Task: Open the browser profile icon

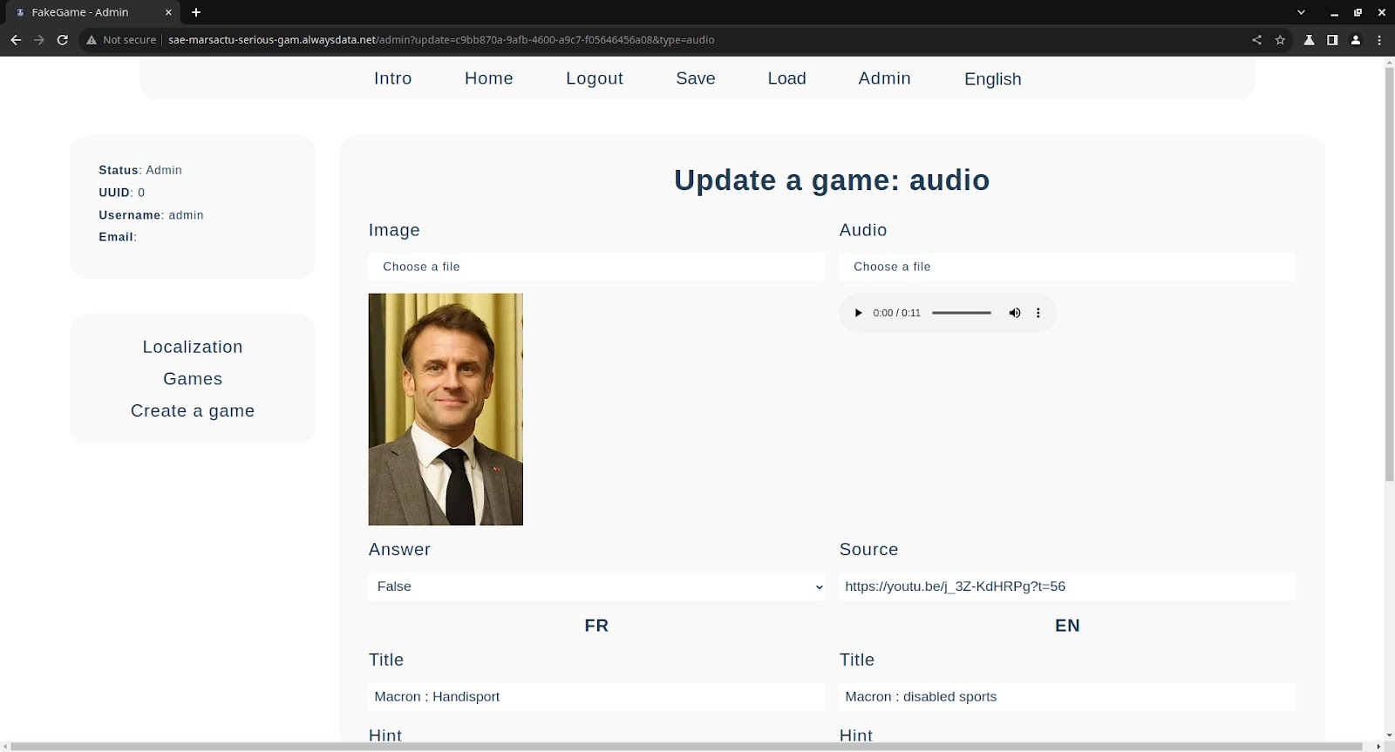Action: point(1356,40)
